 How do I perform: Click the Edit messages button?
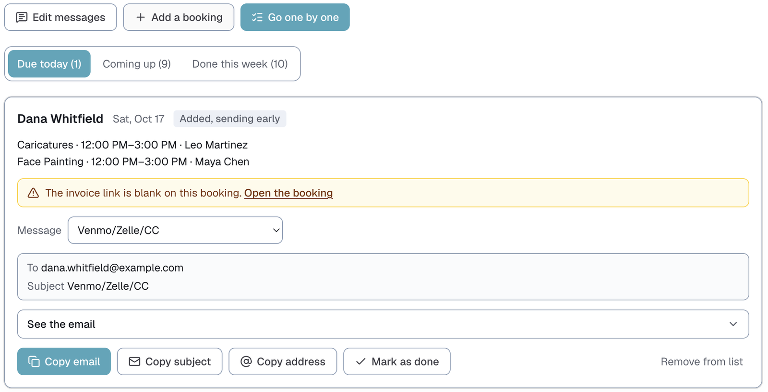click(60, 17)
